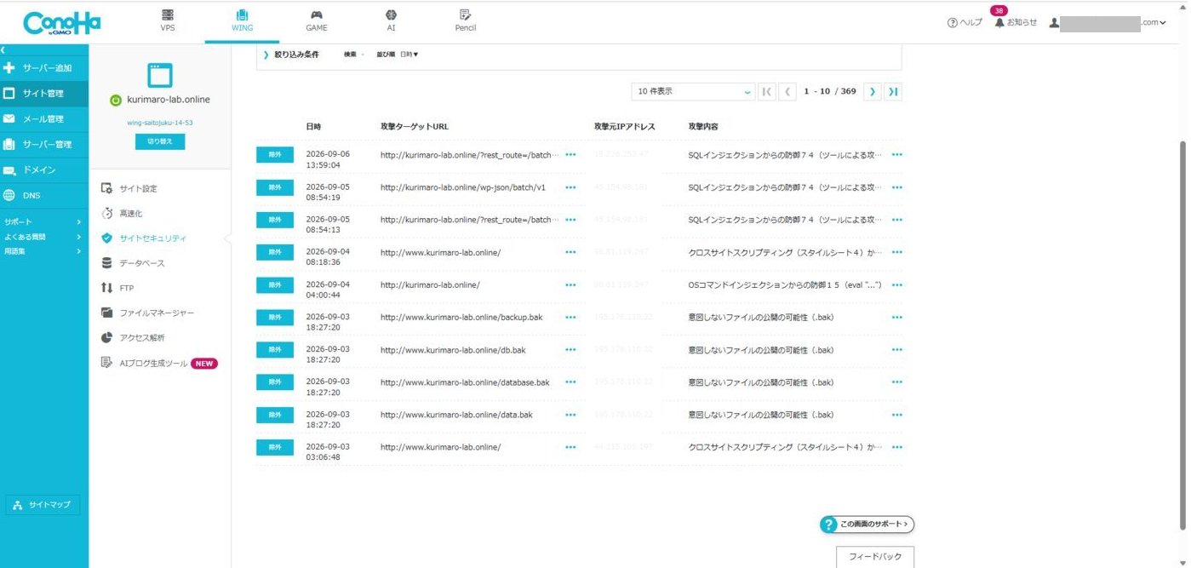Screen dimensions: 1191x568
Task: Click the 攻撃ターゲットURL column header
Action: pyautogui.click(x=415, y=127)
